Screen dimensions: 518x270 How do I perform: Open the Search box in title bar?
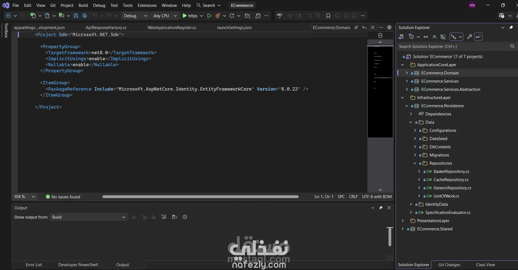[x=209, y=5]
